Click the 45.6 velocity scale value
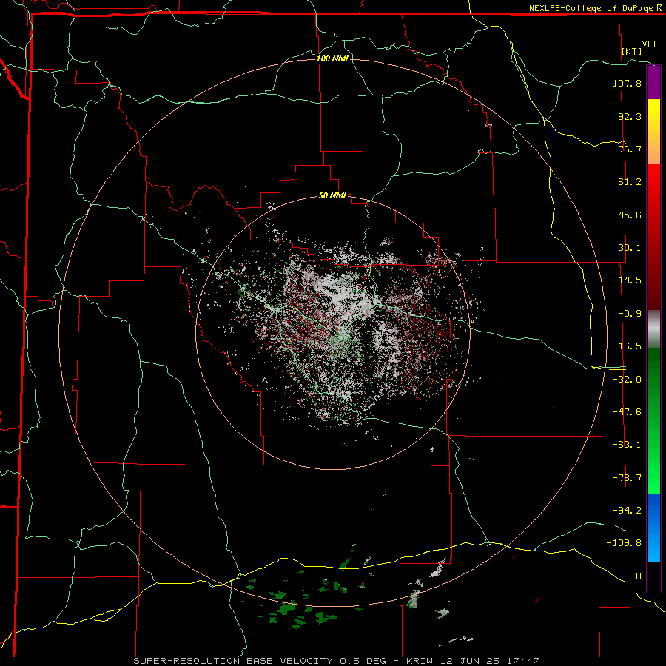The height and width of the screenshot is (666, 666). click(630, 215)
